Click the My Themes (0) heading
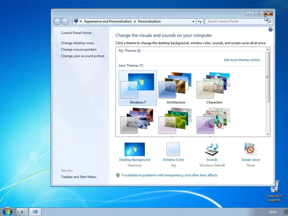This screenshot has height=216, width=288. 130,51
